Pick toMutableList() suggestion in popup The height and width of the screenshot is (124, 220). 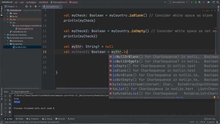pyautogui.click(x=164, y=93)
